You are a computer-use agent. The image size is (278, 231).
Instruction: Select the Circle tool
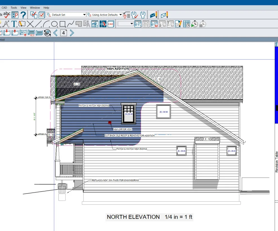[54, 24]
